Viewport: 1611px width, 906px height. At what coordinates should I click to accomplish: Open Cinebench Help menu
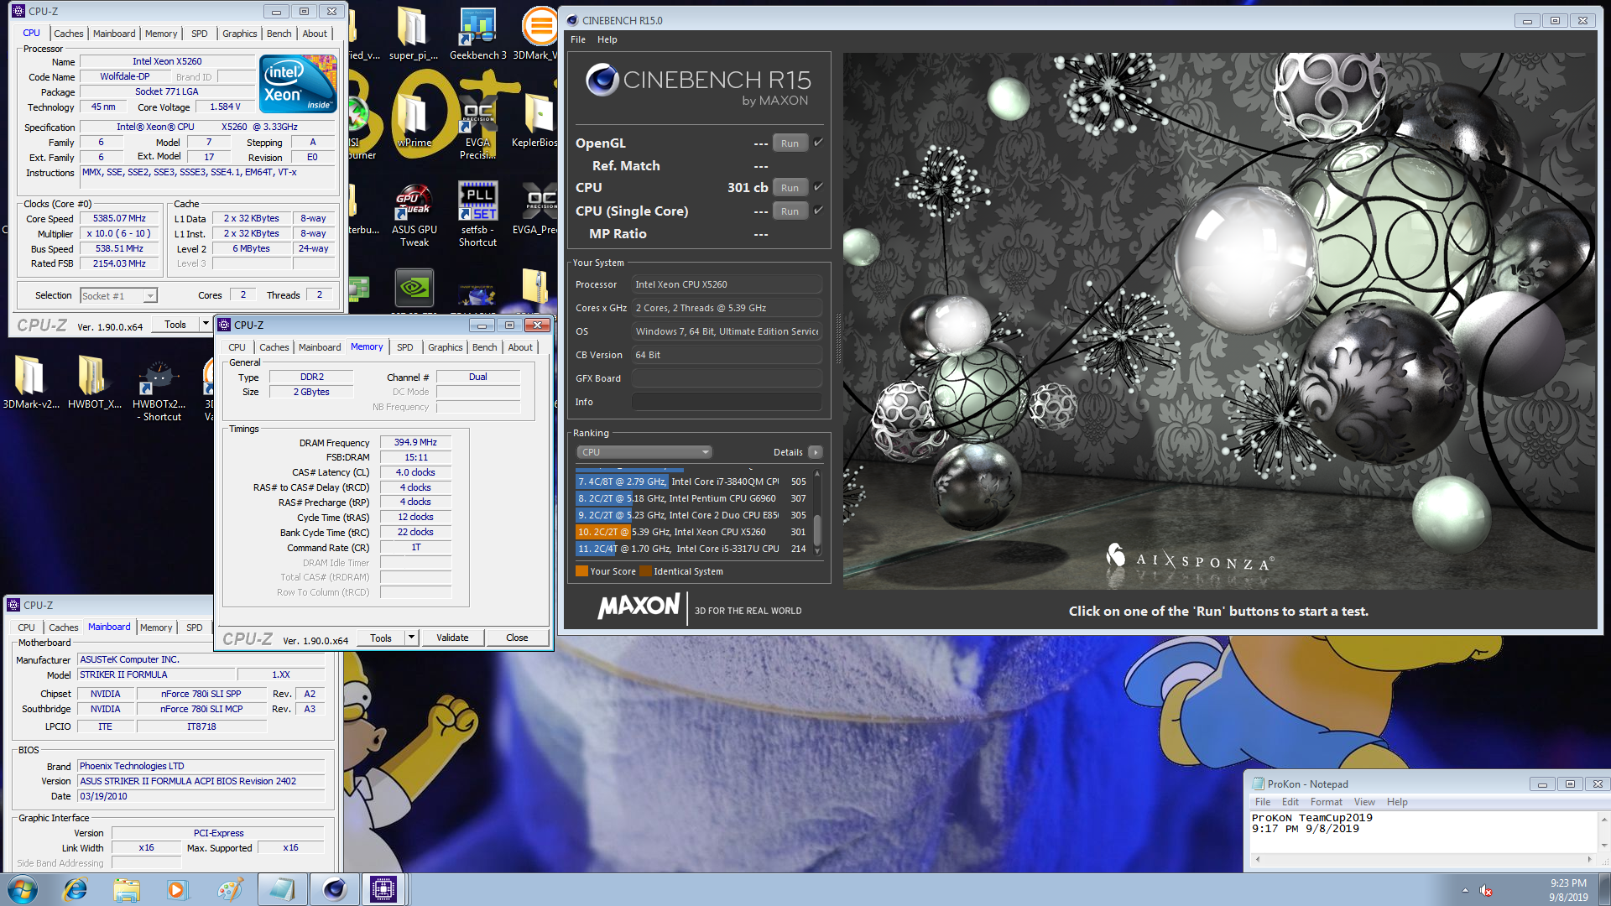pos(607,39)
